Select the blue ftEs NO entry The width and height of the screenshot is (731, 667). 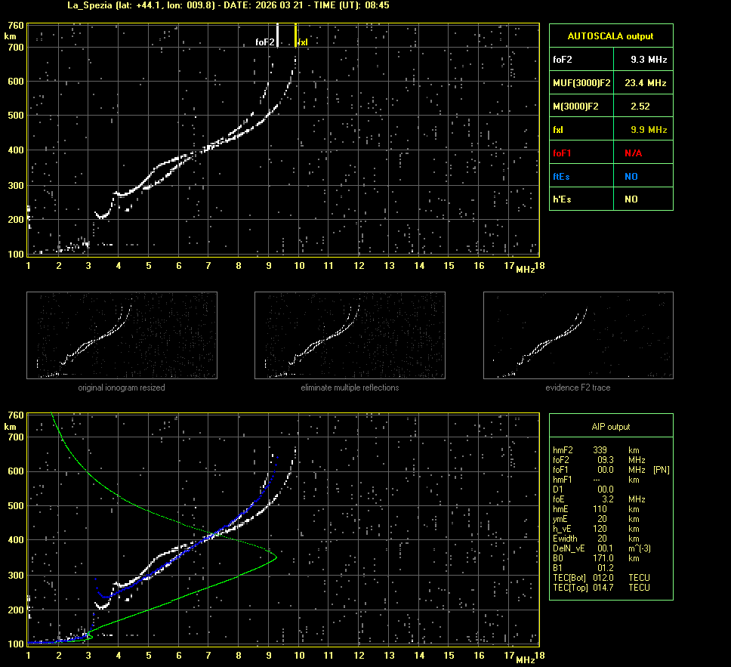pos(631,177)
